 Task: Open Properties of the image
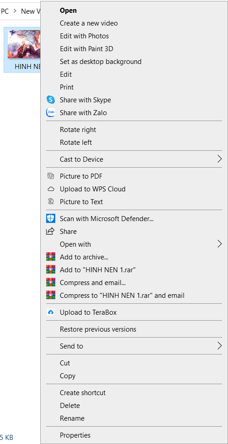tap(75, 435)
